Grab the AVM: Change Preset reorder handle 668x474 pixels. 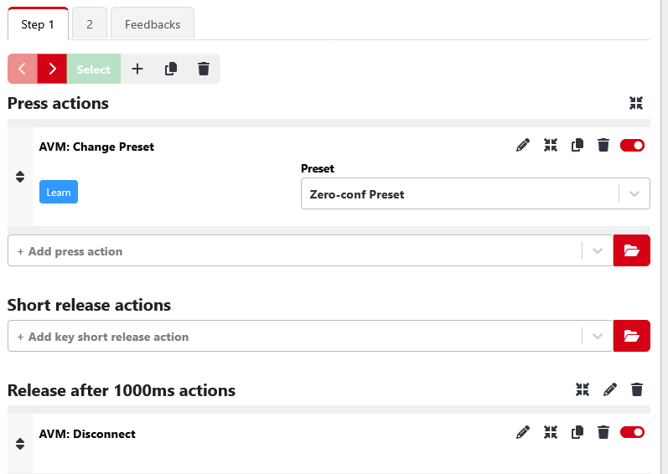coord(20,177)
